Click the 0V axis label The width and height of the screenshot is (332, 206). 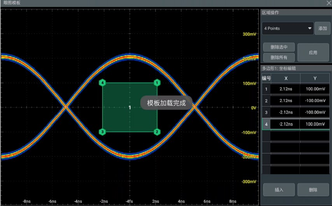click(x=253, y=108)
